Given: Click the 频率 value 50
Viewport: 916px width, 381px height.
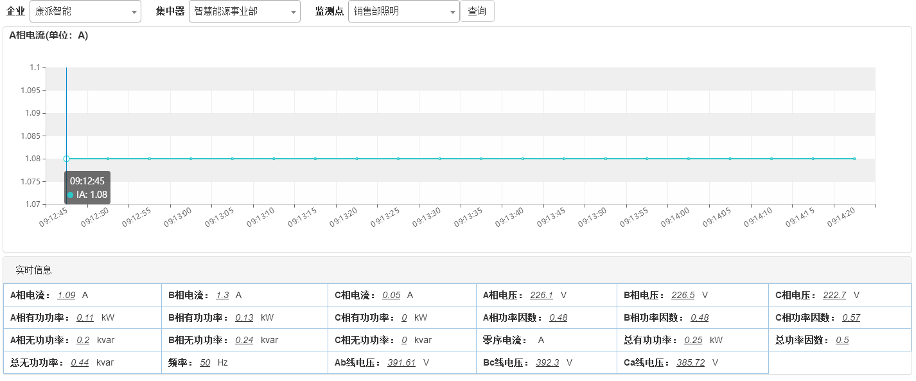Looking at the screenshot, I should (x=205, y=362).
